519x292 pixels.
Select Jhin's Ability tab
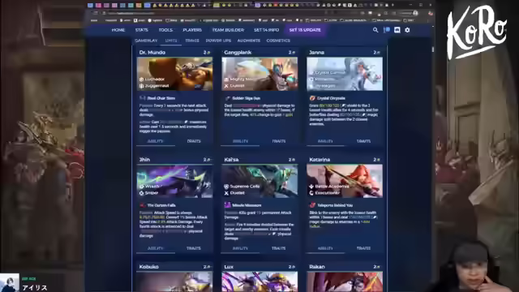(155, 248)
